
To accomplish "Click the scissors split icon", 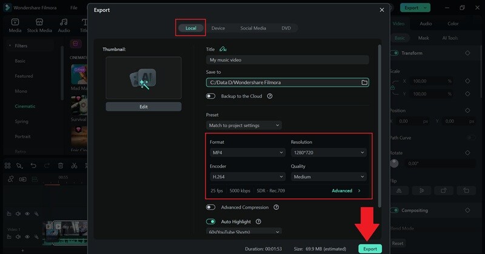I will (x=74, y=166).
